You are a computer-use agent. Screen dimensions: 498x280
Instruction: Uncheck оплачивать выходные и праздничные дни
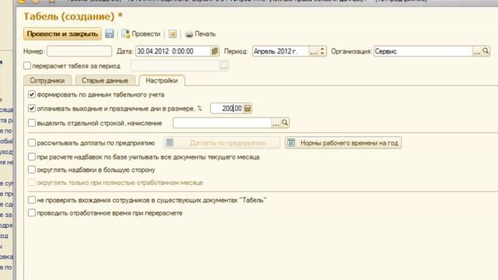pos(31,108)
